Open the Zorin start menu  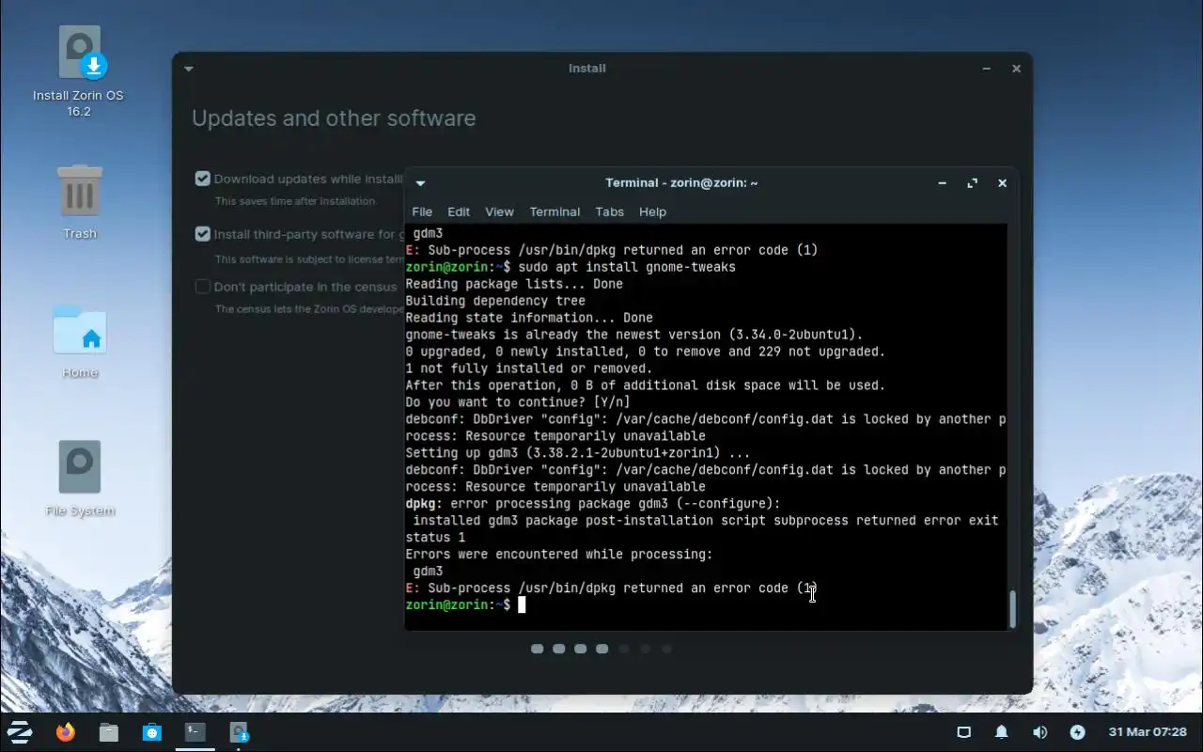tap(20, 732)
